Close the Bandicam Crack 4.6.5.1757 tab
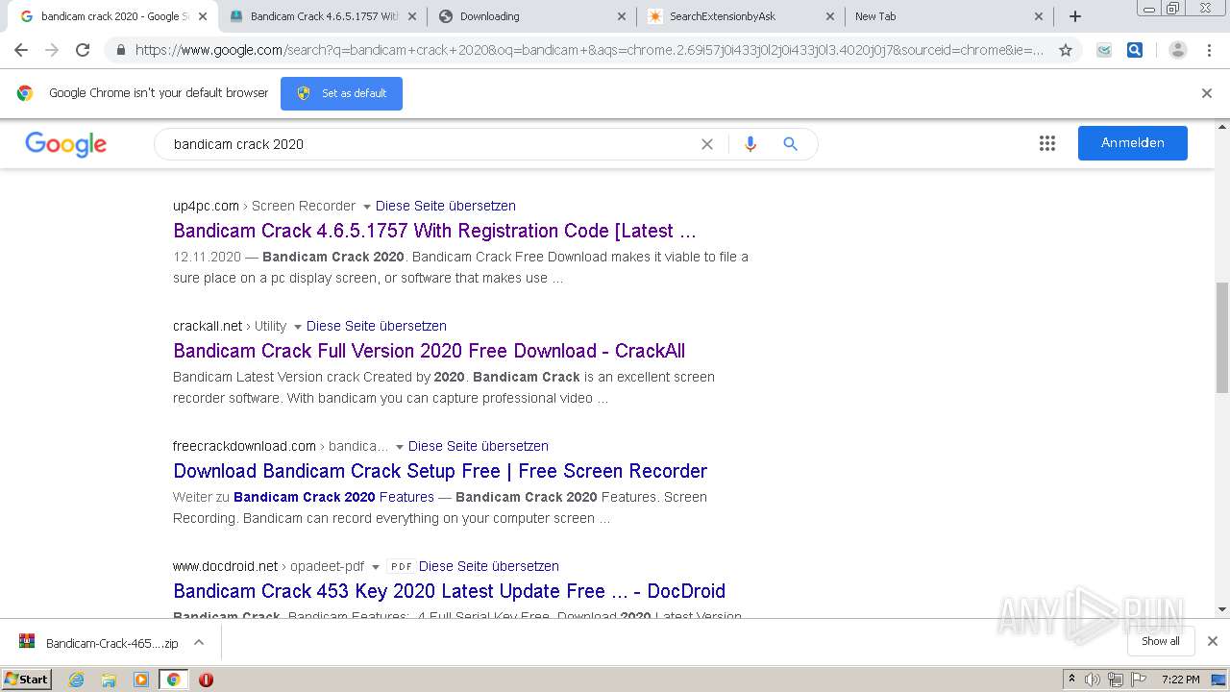The image size is (1230, 692). [412, 16]
